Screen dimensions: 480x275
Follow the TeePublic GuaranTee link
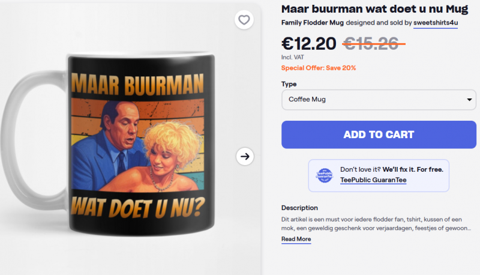coord(373,180)
